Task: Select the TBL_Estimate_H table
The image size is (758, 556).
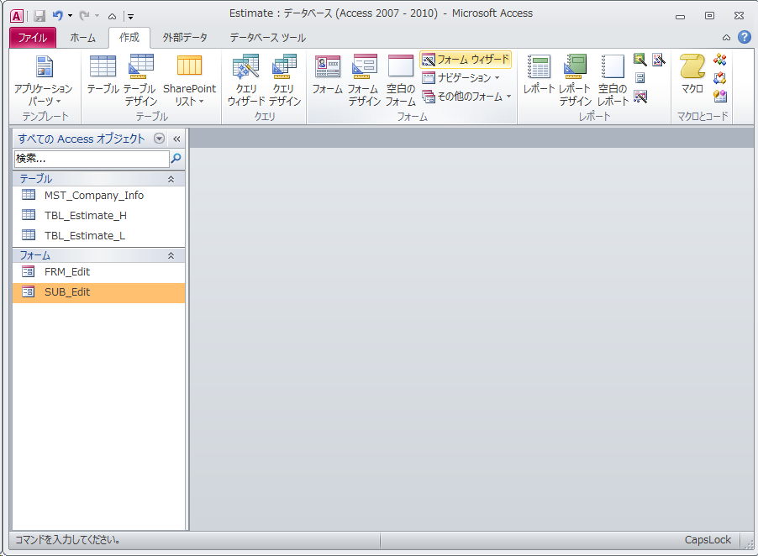Action: click(98, 216)
